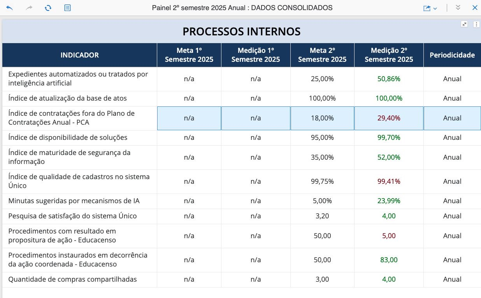The height and width of the screenshot is (298, 481).
Task: Select the Medição 2º Semestre 2025 header
Action: 389,55
